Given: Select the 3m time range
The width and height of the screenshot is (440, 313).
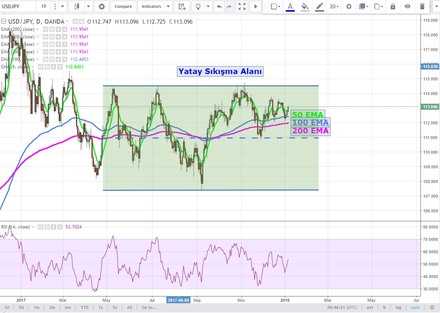Looking at the screenshot, I should 52,307.
